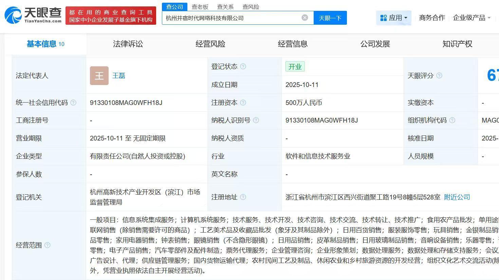Open the 经营风险 tab
Image resolution: width=499 pixels, height=280 pixels.
210,44
